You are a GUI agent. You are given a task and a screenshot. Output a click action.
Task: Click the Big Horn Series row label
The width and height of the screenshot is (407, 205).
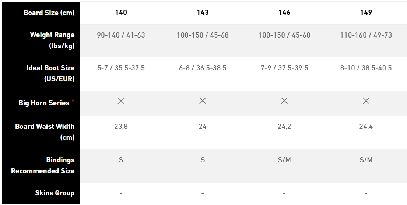pyautogui.click(x=44, y=103)
